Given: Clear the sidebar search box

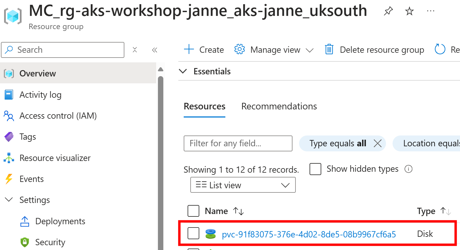Looking at the screenshot, I should click(135, 50).
